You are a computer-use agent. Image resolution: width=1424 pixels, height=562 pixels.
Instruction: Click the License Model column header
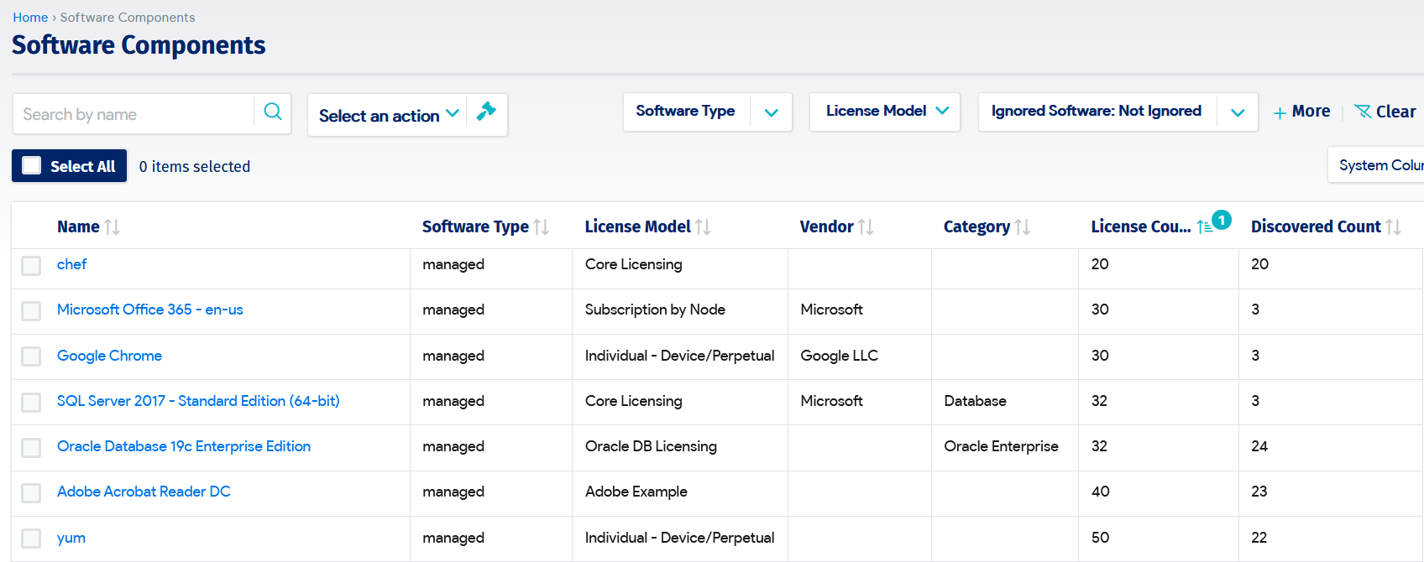637,226
